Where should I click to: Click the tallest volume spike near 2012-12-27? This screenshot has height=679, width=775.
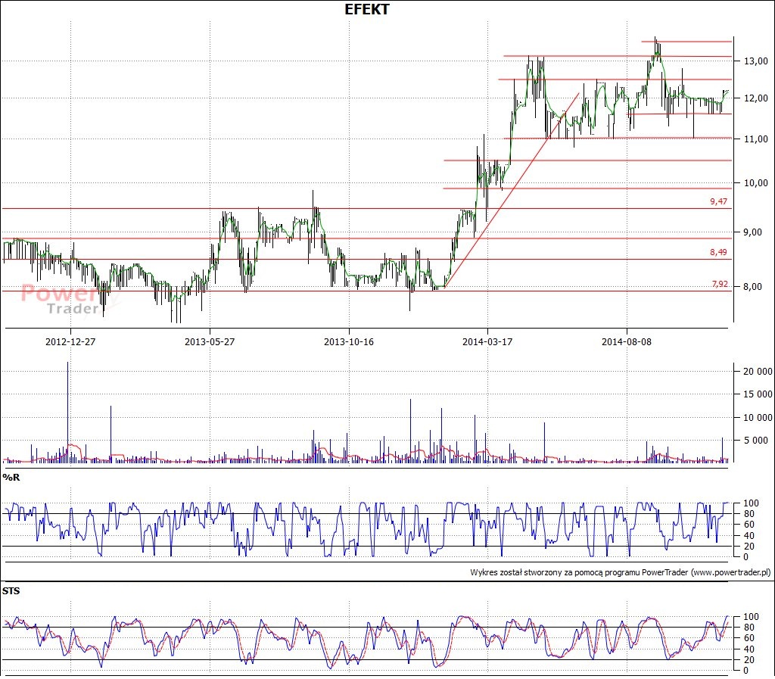tap(67, 412)
